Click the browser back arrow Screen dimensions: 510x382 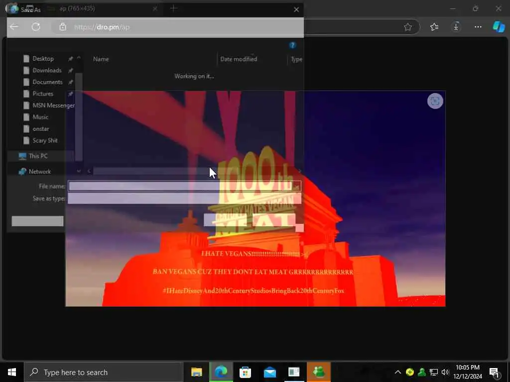(14, 27)
